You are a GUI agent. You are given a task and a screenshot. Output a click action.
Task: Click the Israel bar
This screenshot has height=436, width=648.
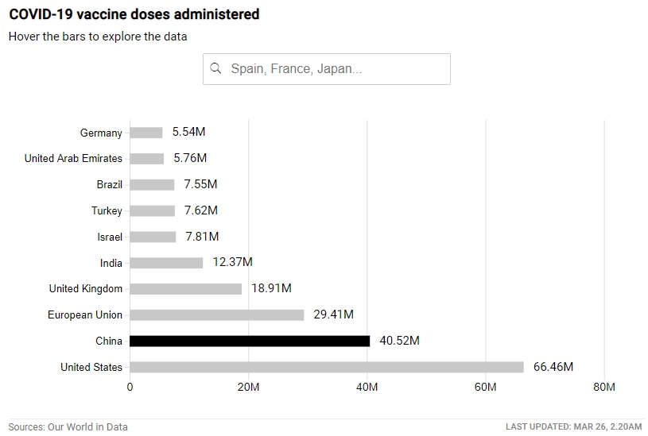(153, 237)
